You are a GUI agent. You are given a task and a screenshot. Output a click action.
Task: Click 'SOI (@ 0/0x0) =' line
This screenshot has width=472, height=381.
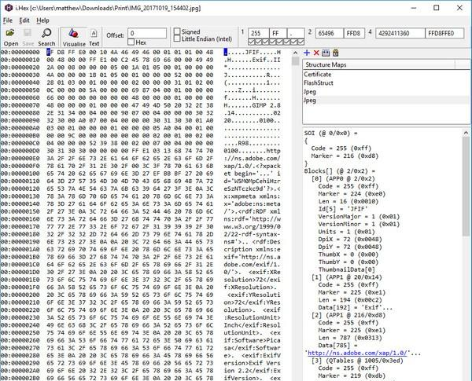click(330, 133)
